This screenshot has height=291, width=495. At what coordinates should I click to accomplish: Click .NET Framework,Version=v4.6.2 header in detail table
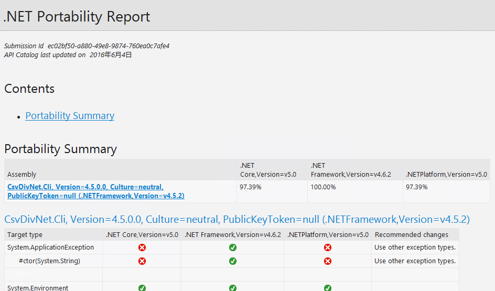(233, 235)
